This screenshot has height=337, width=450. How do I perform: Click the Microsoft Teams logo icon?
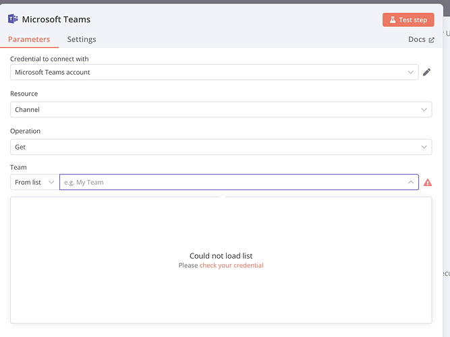click(13, 19)
